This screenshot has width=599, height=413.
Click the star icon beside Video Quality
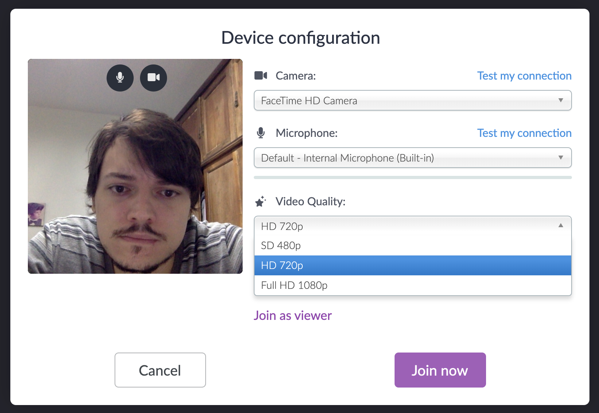[x=261, y=201]
